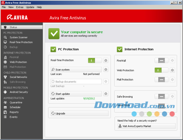Open the Reports clipboard icon
The width and height of the screenshot is (183, 140).
[x=5, y=112]
